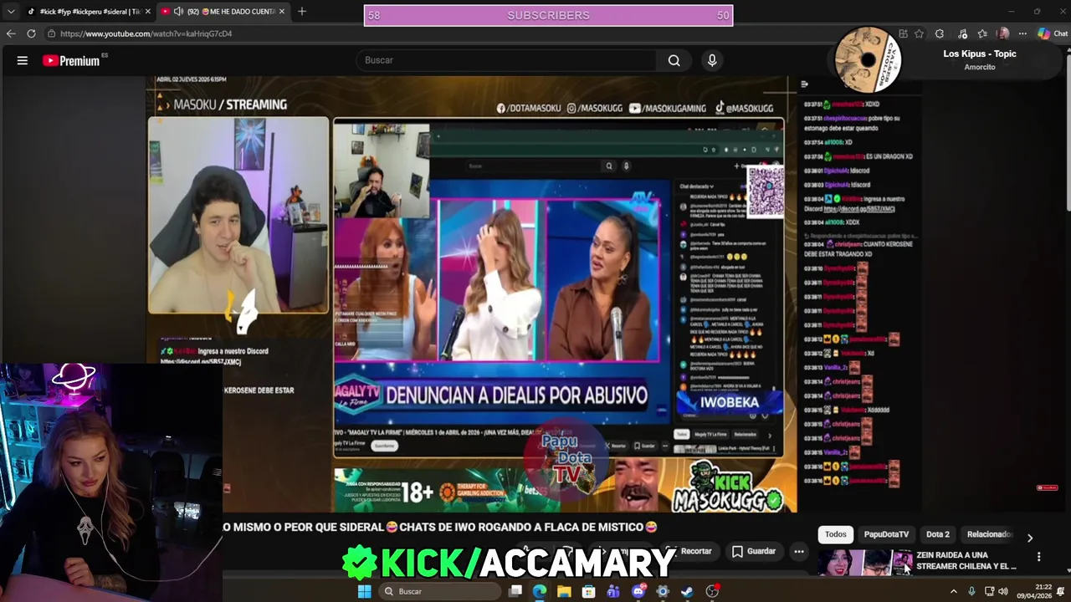The image size is (1071, 602).
Task: Open Copilot Chat in the browser toolbar
Action: 1053,33
